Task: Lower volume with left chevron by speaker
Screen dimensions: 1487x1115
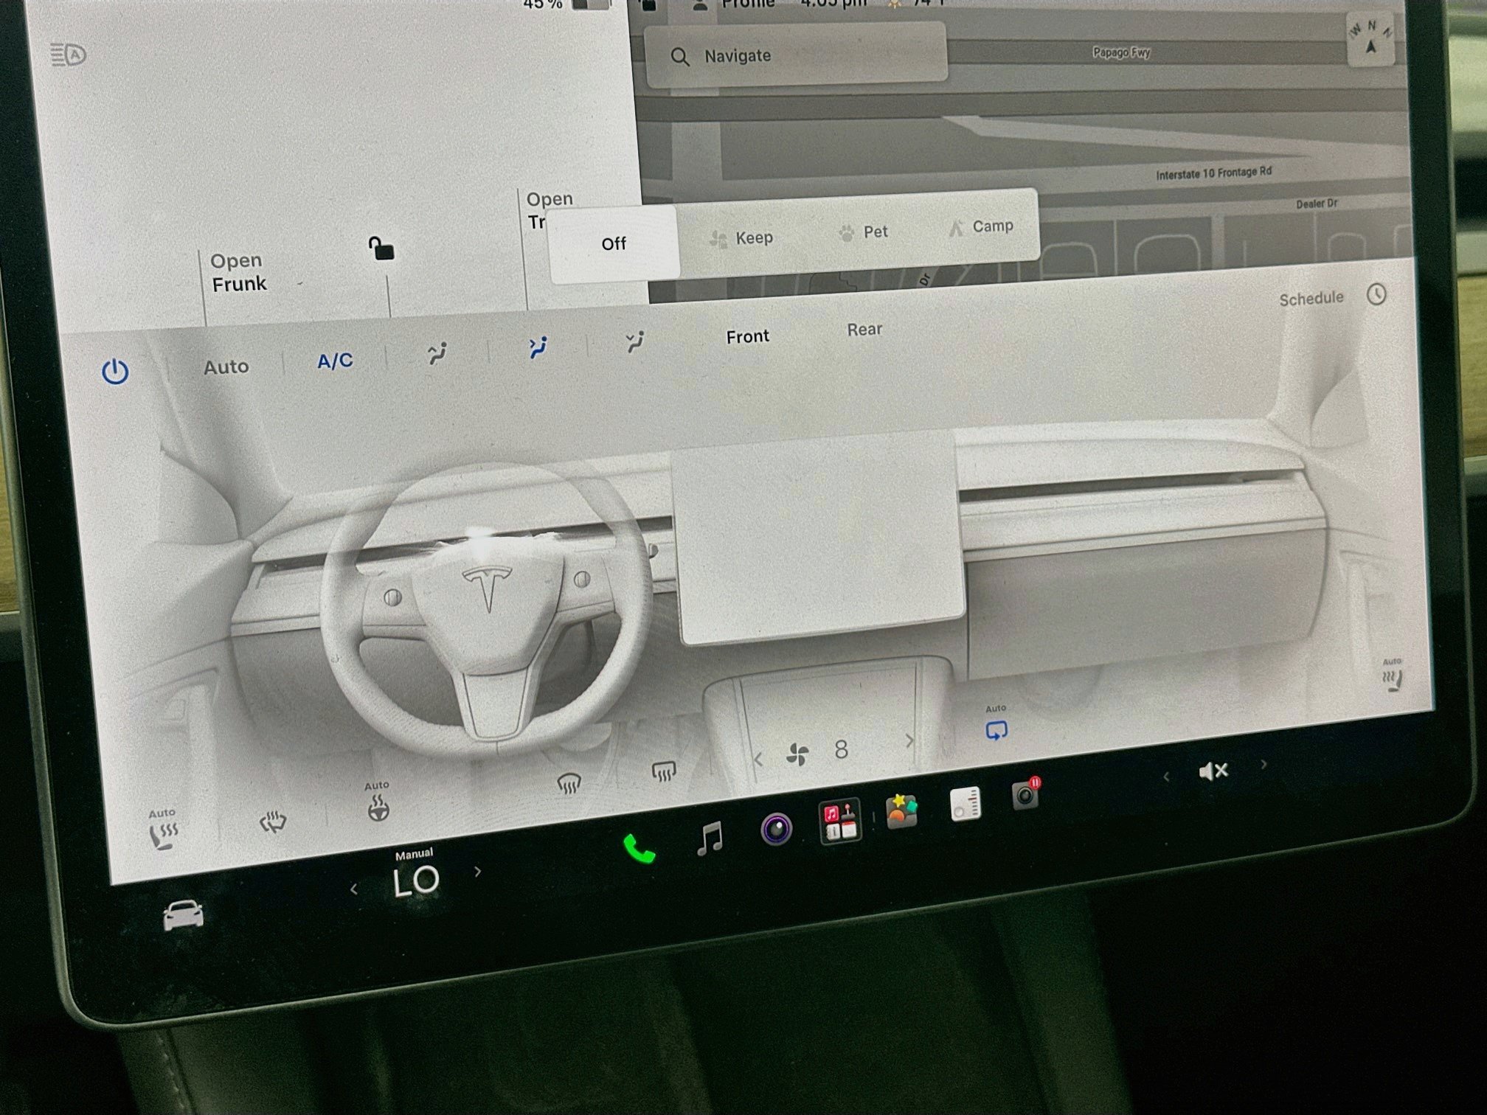Action: (1166, 777)
